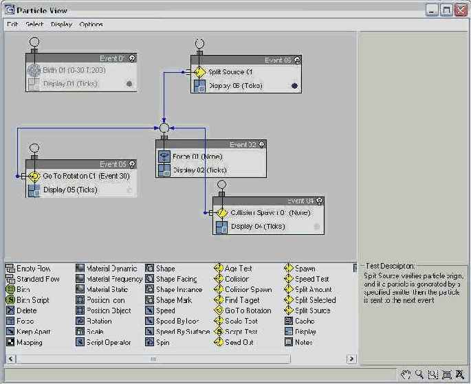Pick Spawn test from depot
The height and width of the screenshot is (384, 471).
[x=300, y=269]
